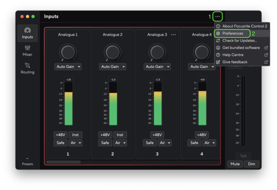Image resolution: width=277 pixels, height=190 pixels.
Task: Click the Get bundled software download icon
Action: [x=218, y=47]
